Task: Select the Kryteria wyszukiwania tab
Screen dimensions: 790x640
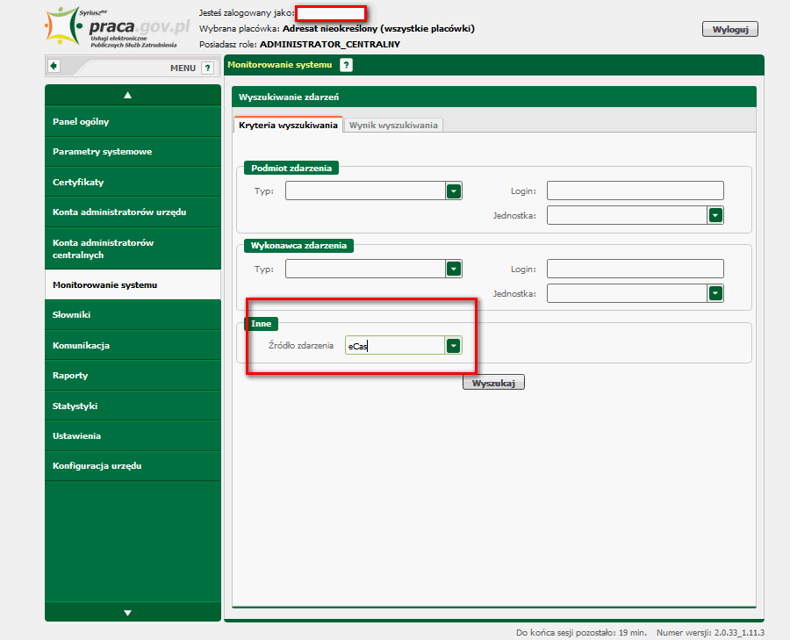Action: [288, 125]
